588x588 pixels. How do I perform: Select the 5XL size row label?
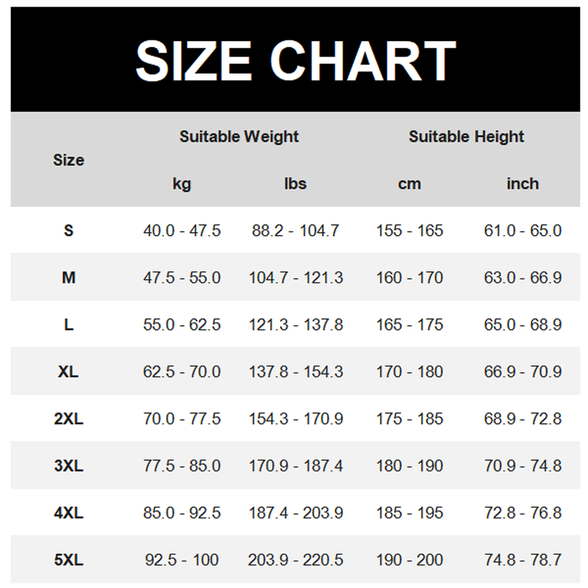[x=68, y=560]
